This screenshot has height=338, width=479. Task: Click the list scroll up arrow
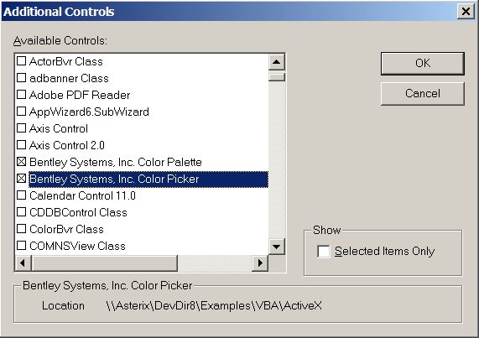coord(277,62)
